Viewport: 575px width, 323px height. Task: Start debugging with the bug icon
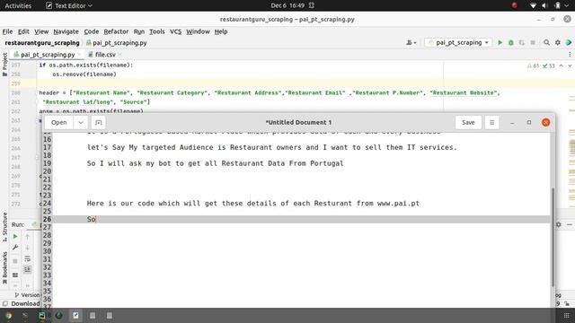511,43
